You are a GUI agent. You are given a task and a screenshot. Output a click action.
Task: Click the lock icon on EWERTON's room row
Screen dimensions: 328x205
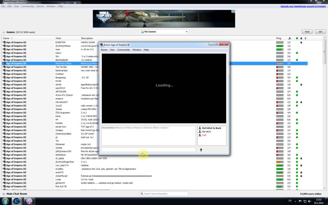(x=301, y=42)
